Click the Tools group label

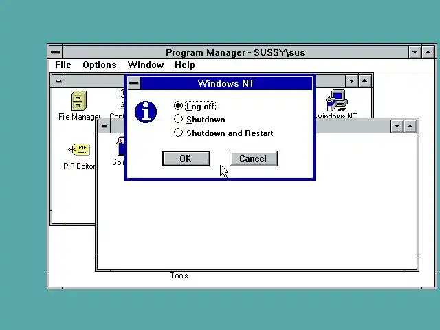pyautogui.click(x=179, y=276)
